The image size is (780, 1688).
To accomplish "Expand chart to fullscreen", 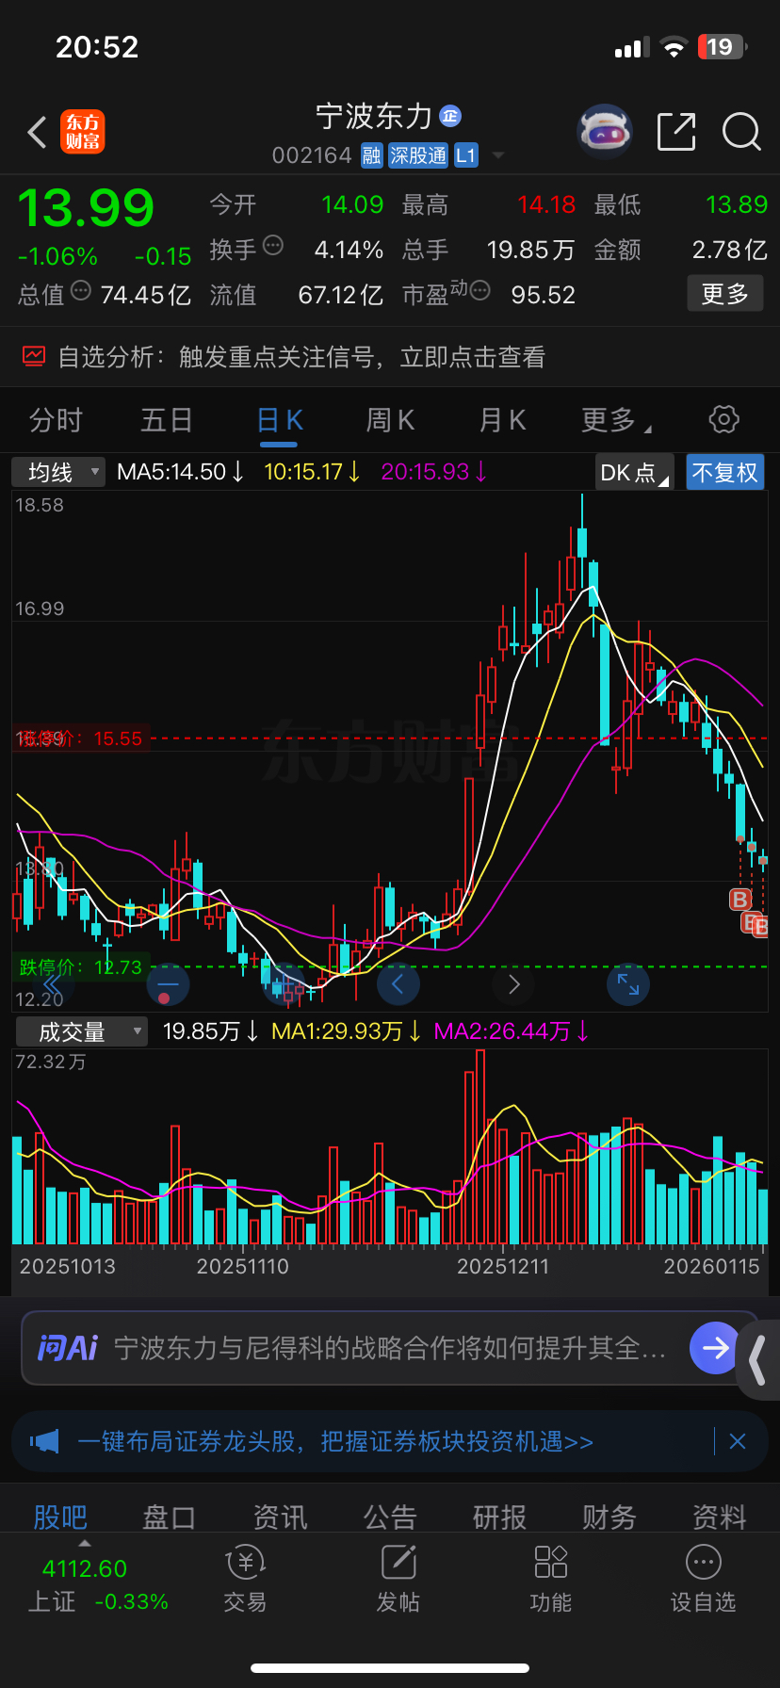I will (628, 985).
